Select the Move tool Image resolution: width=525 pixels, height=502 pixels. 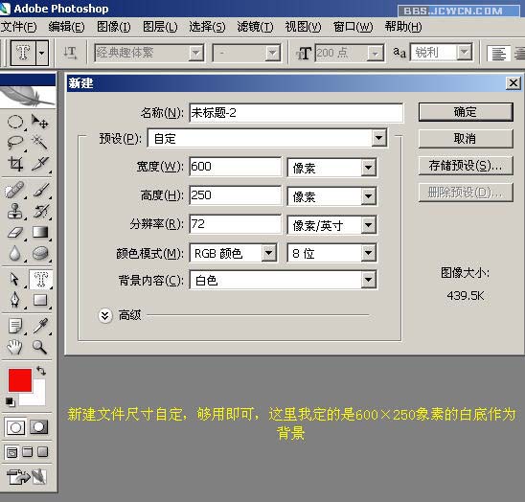click(x=40, y=122)
